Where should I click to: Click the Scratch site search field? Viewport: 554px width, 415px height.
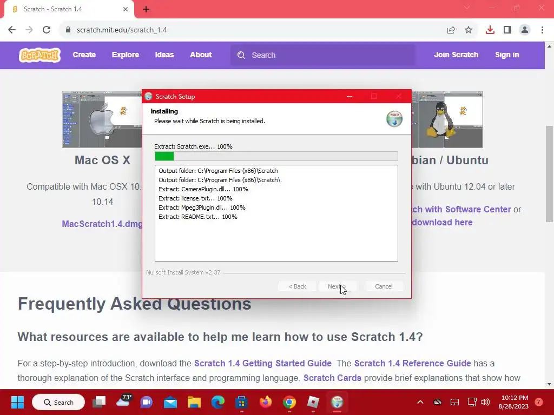pyautogui.click(x=322, y=55)
